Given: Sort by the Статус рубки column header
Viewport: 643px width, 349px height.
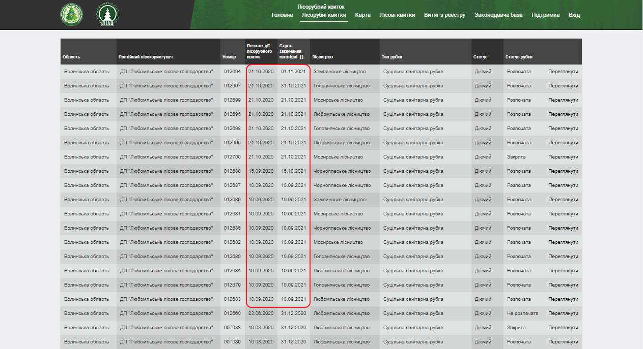Looking at the screenshot, I should (x=519, y=57).
